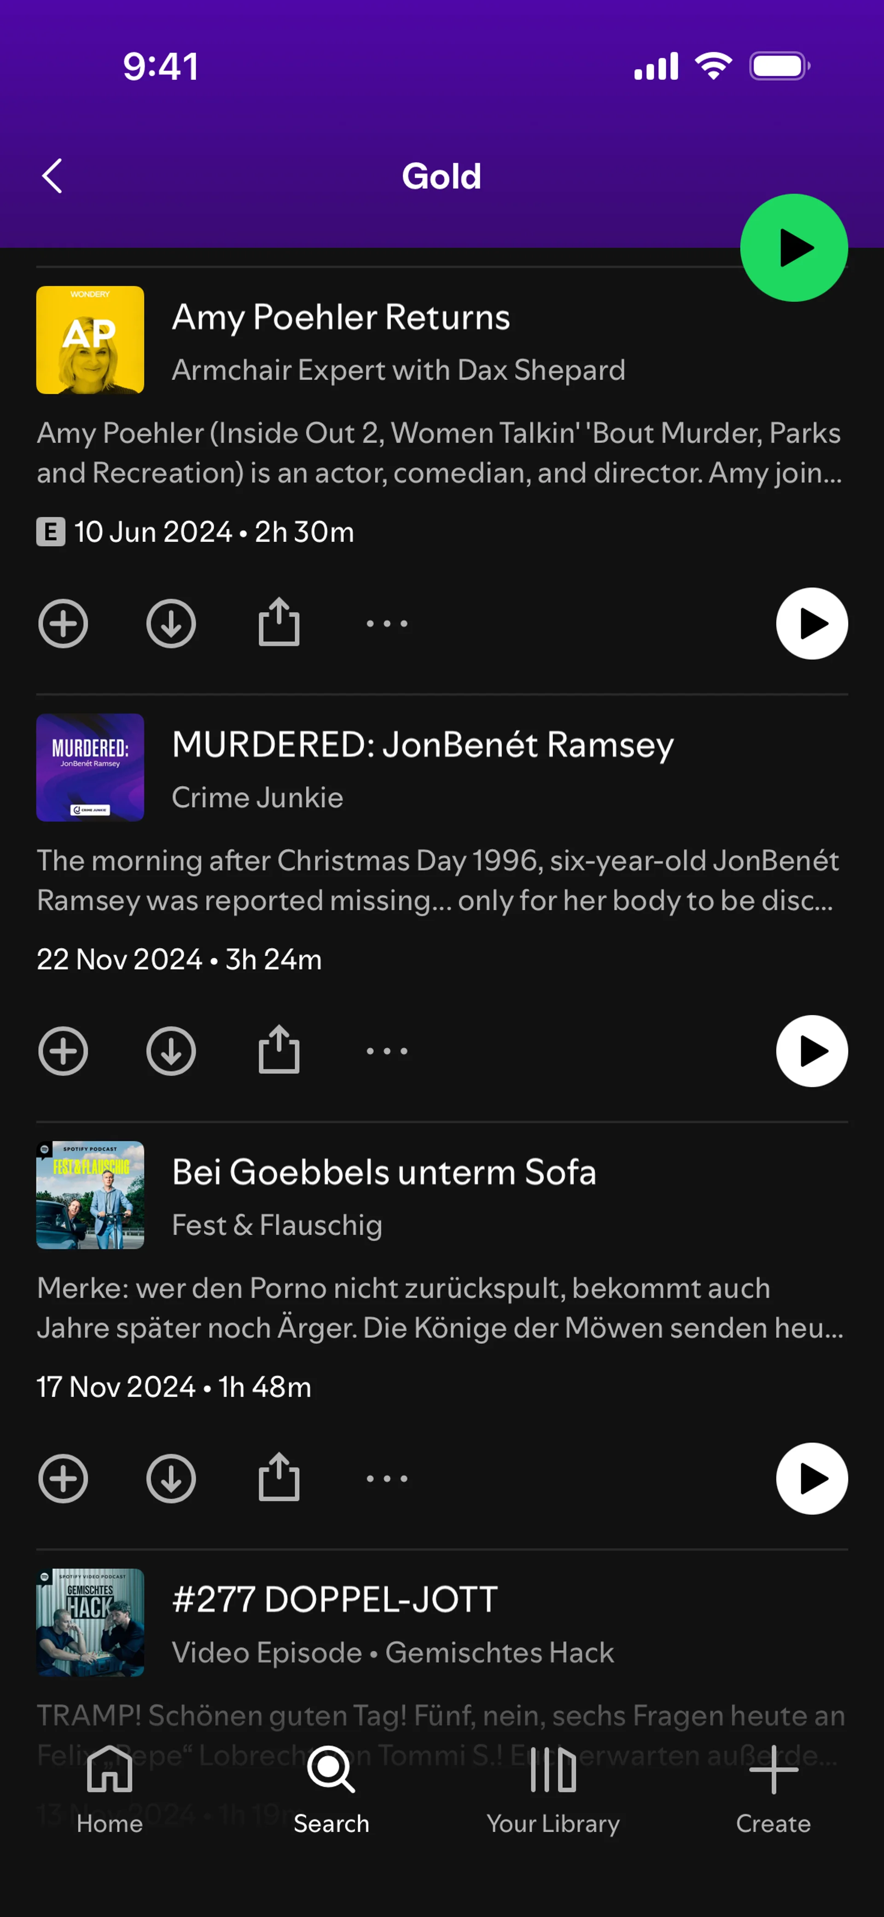Switch to the Home tab
This screenshot has height=1917, width=884.
tap(110, 1790)
